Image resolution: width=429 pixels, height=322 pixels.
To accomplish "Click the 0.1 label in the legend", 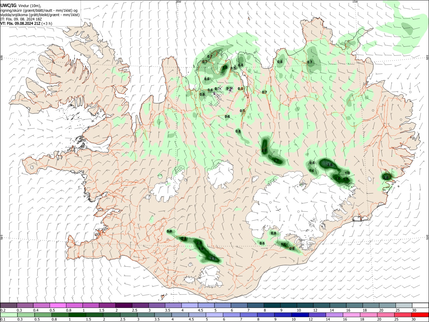I will [x=3, y=320].
